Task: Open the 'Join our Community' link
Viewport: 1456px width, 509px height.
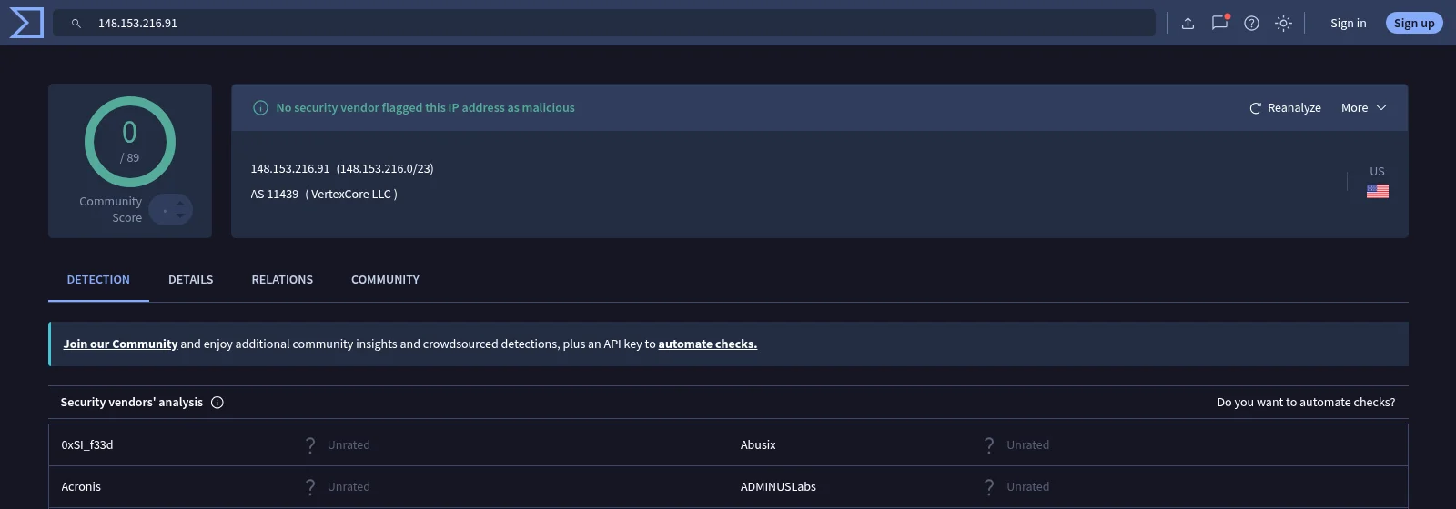Action: (120, 344)
